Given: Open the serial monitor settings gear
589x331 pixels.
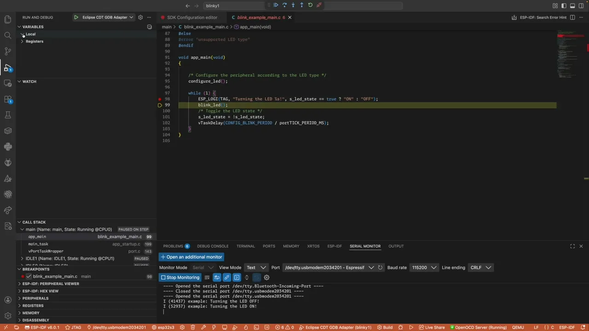Looking at the screenshot, I should pyautogui.click(x=266, y=278).
